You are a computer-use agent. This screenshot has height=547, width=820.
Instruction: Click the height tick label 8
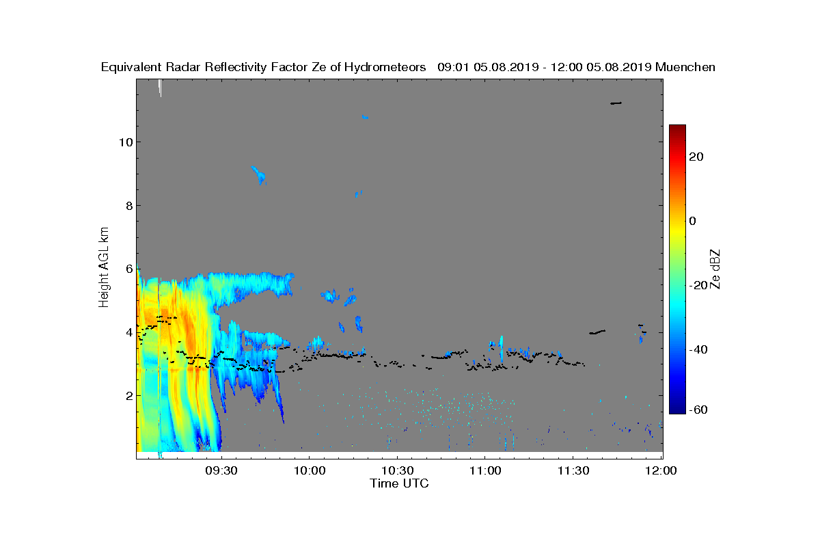pyautogui.click(x=128, y=206)
